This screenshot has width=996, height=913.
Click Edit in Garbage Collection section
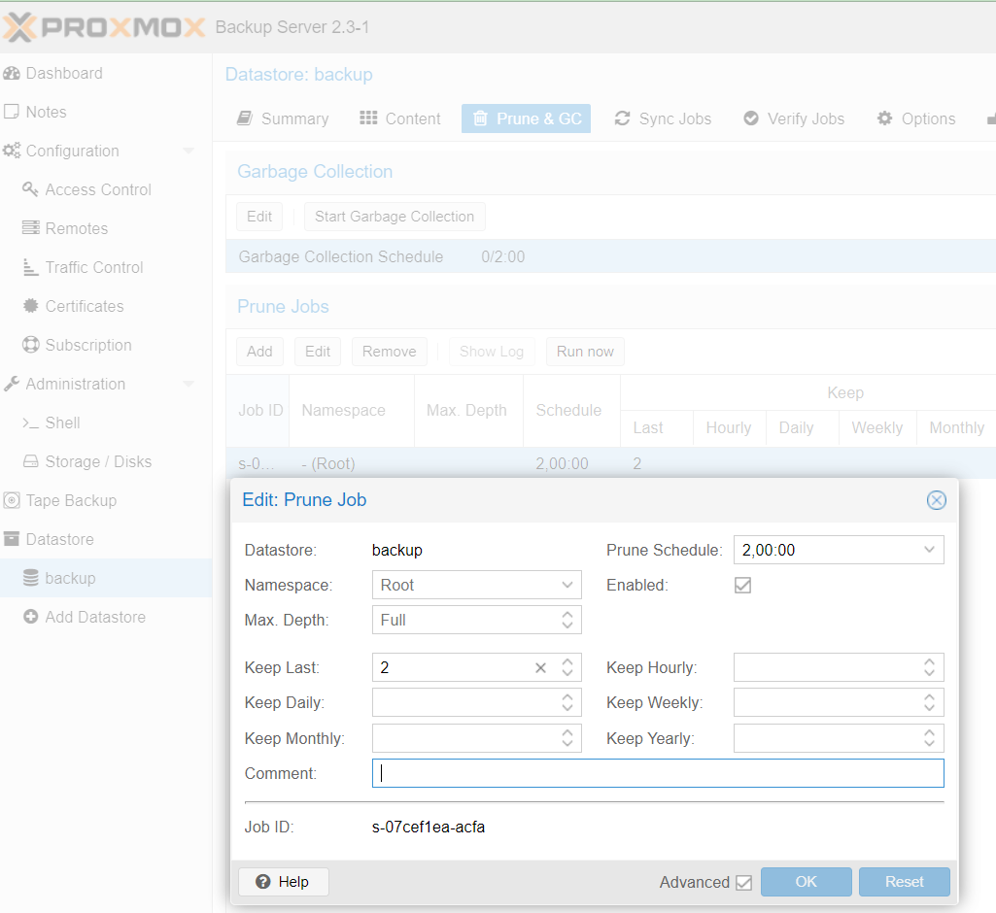(x=259, y=217)
